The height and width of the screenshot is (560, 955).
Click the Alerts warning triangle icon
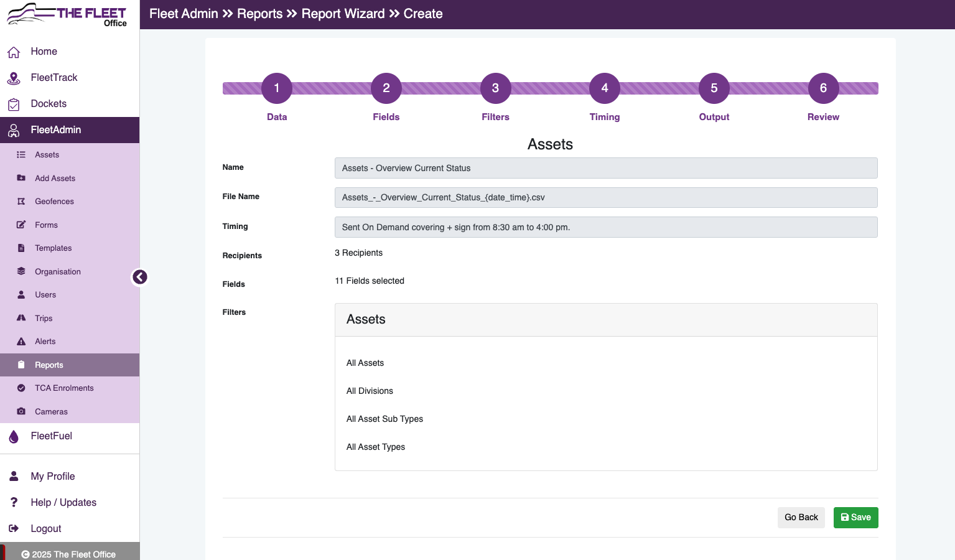tap(21, 342)
